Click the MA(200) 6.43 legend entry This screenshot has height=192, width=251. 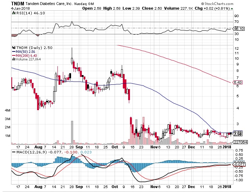[x=26, y=56]
